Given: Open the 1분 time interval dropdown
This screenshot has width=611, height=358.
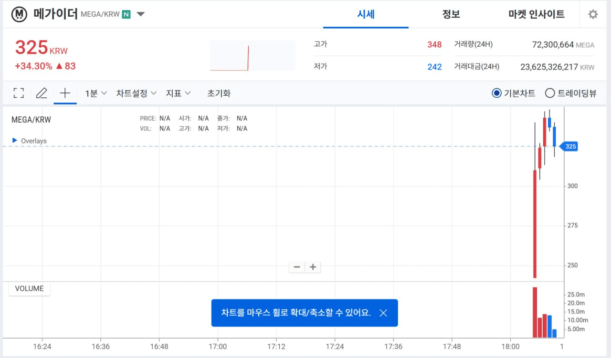Looking at the screenshot, I should [x=96, y=93].
